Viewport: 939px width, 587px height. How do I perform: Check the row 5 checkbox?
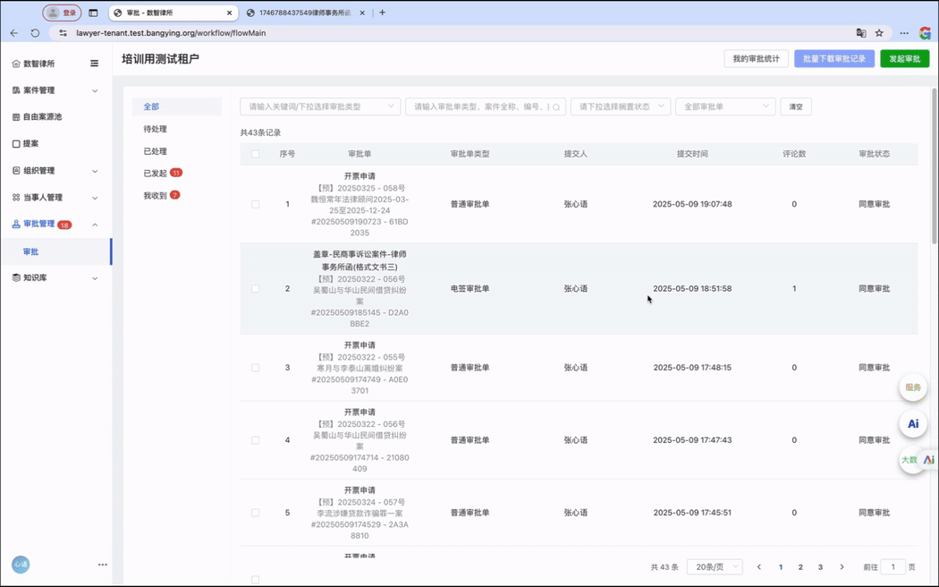pyautogui.click(x=255, y=513)
